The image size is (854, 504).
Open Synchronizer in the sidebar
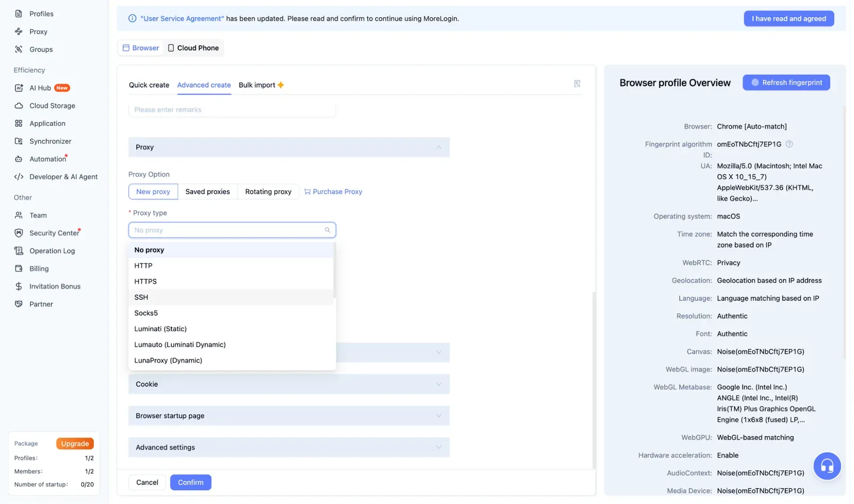point(50,141)
